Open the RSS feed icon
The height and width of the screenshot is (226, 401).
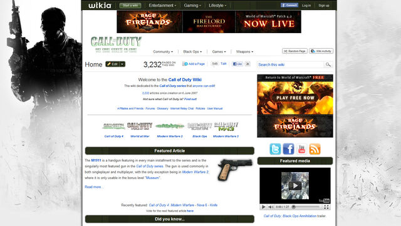coord(315,149)
